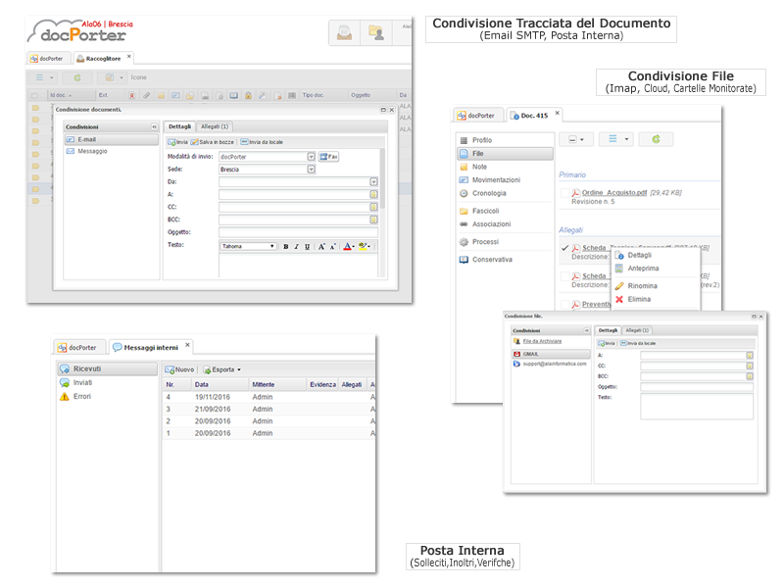Click Invia in Condivisione documenti toolbar
This screenshot has width=784, height=588.
pyautogui.click(x=177, y=142)
